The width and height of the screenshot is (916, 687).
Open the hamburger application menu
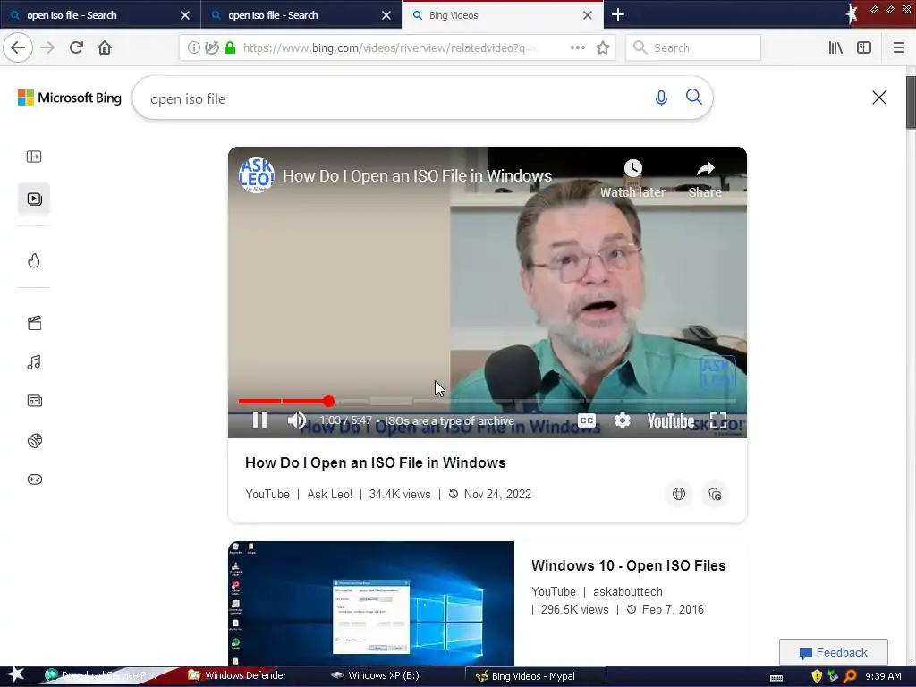pyautogui.click(x=899, y=47)
